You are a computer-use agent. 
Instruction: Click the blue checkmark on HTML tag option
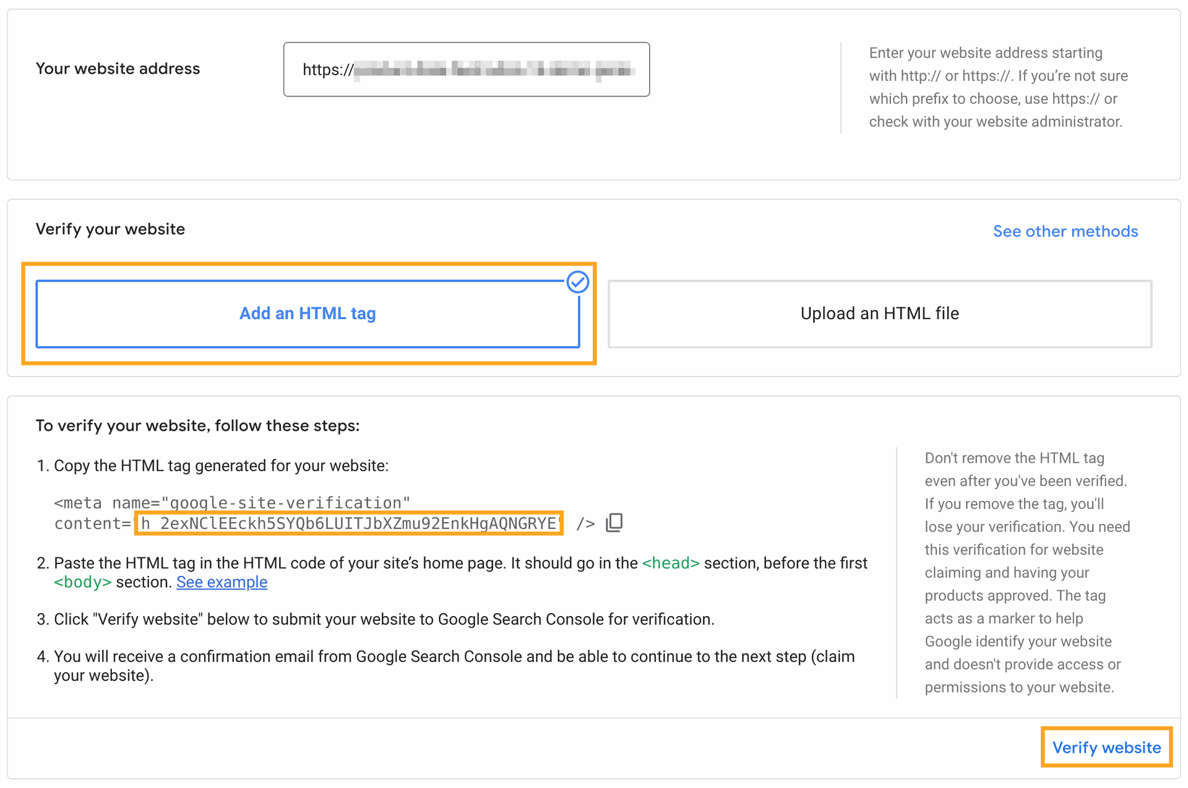pyautogui.click(x=577, y=282)
